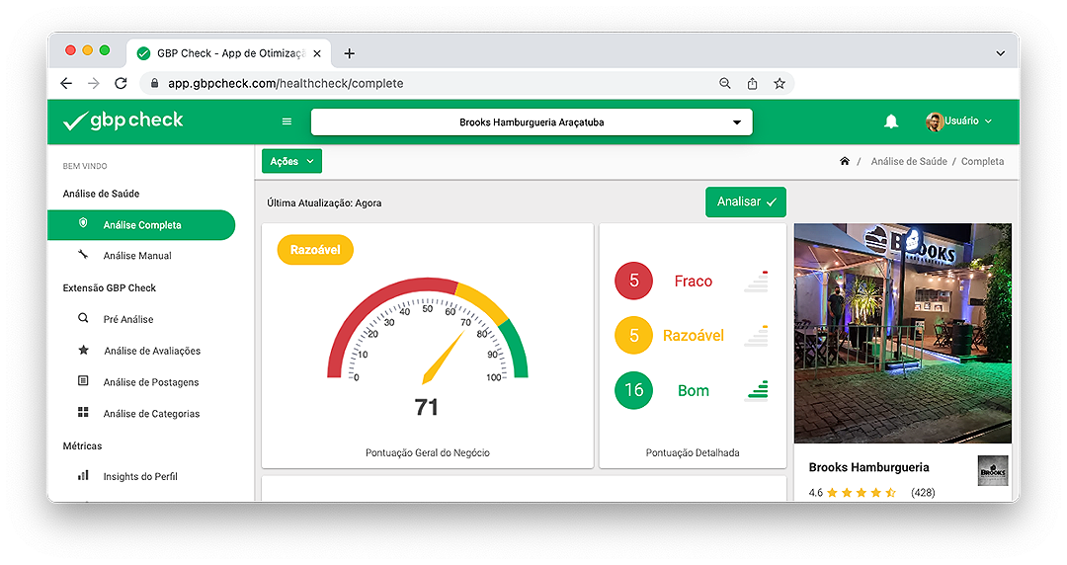This screenshot has width=1067, height=565.
Task: Click the grid icon beside Análise de Categorias
Action: point(83,412)
